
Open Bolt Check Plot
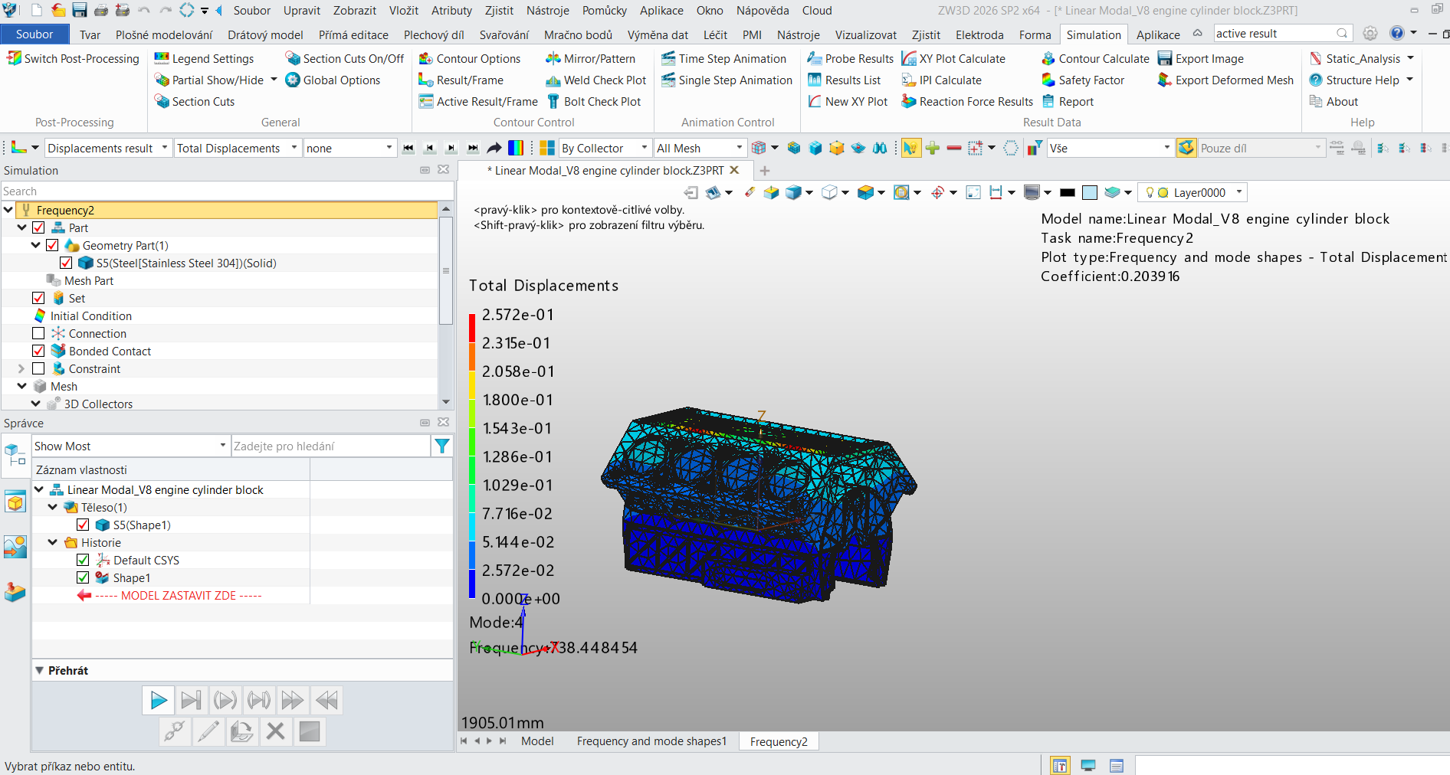pyautogui.click(x=593, y=102)
